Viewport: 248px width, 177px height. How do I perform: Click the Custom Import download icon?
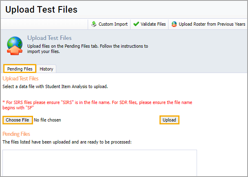(94, 24)
